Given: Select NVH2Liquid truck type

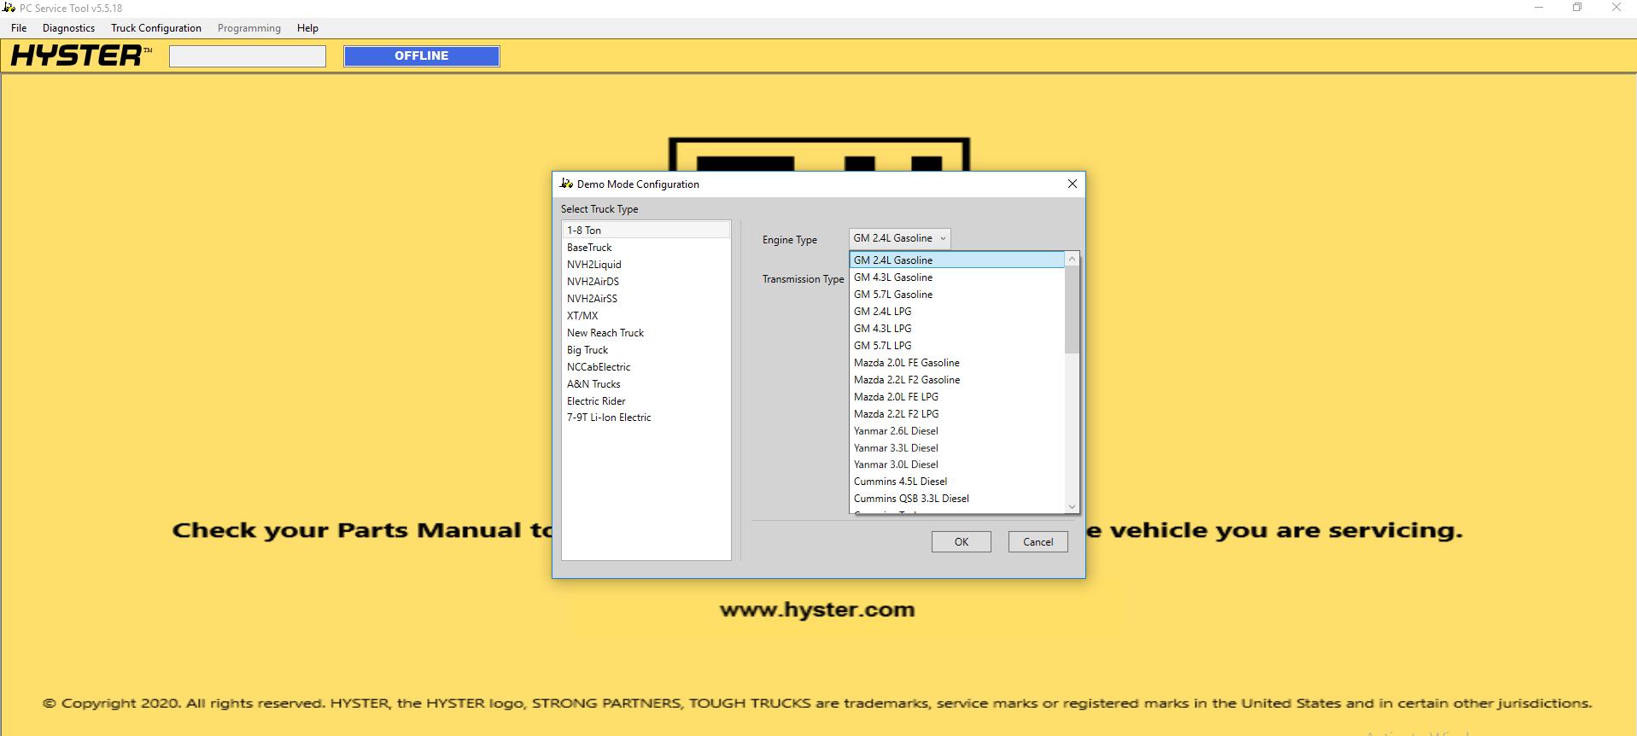Looking at the screenshot, I should point(646,265).
